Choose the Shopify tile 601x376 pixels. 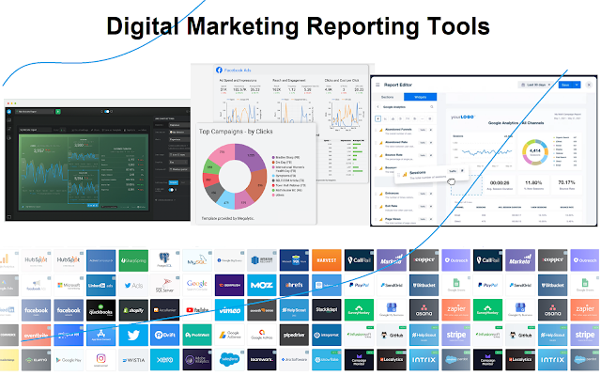(133, 310)
